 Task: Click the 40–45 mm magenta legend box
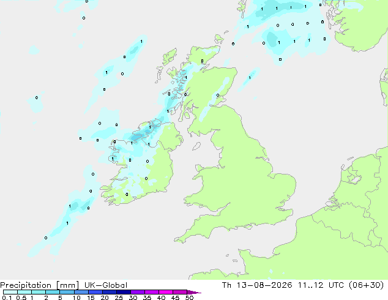(x=166, y=292)
